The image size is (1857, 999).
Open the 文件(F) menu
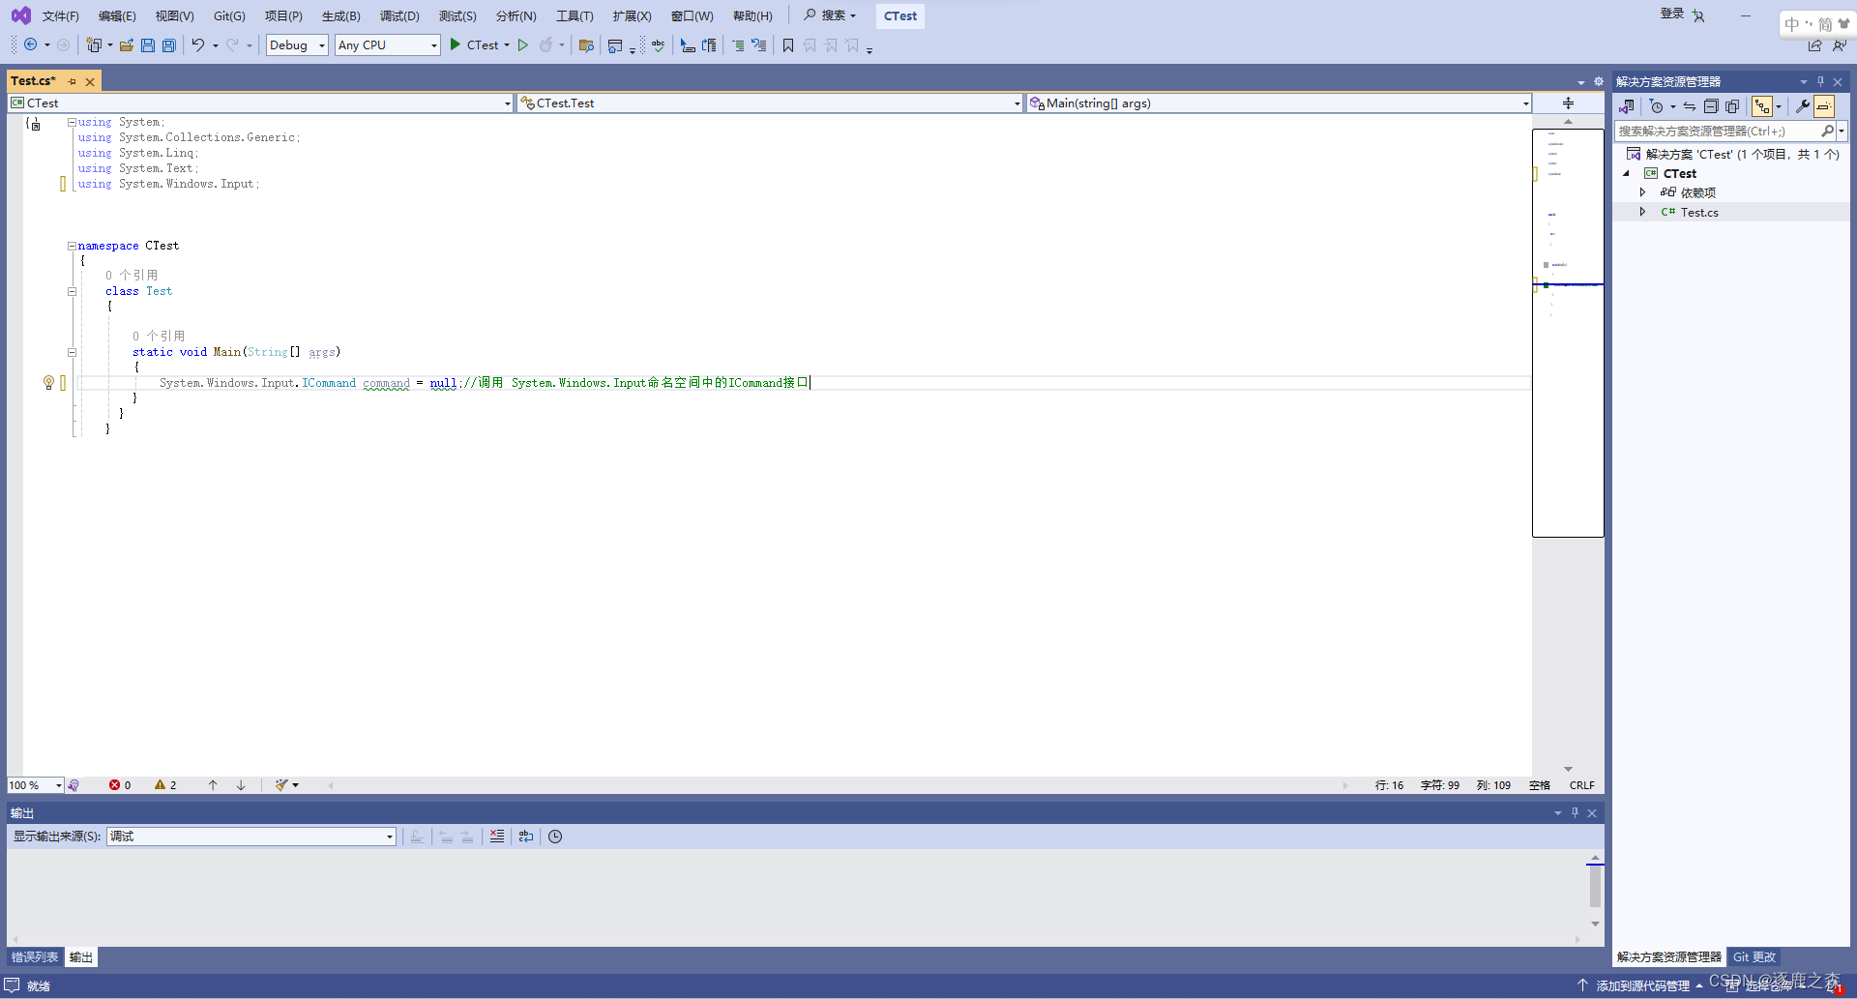point(61,15)
